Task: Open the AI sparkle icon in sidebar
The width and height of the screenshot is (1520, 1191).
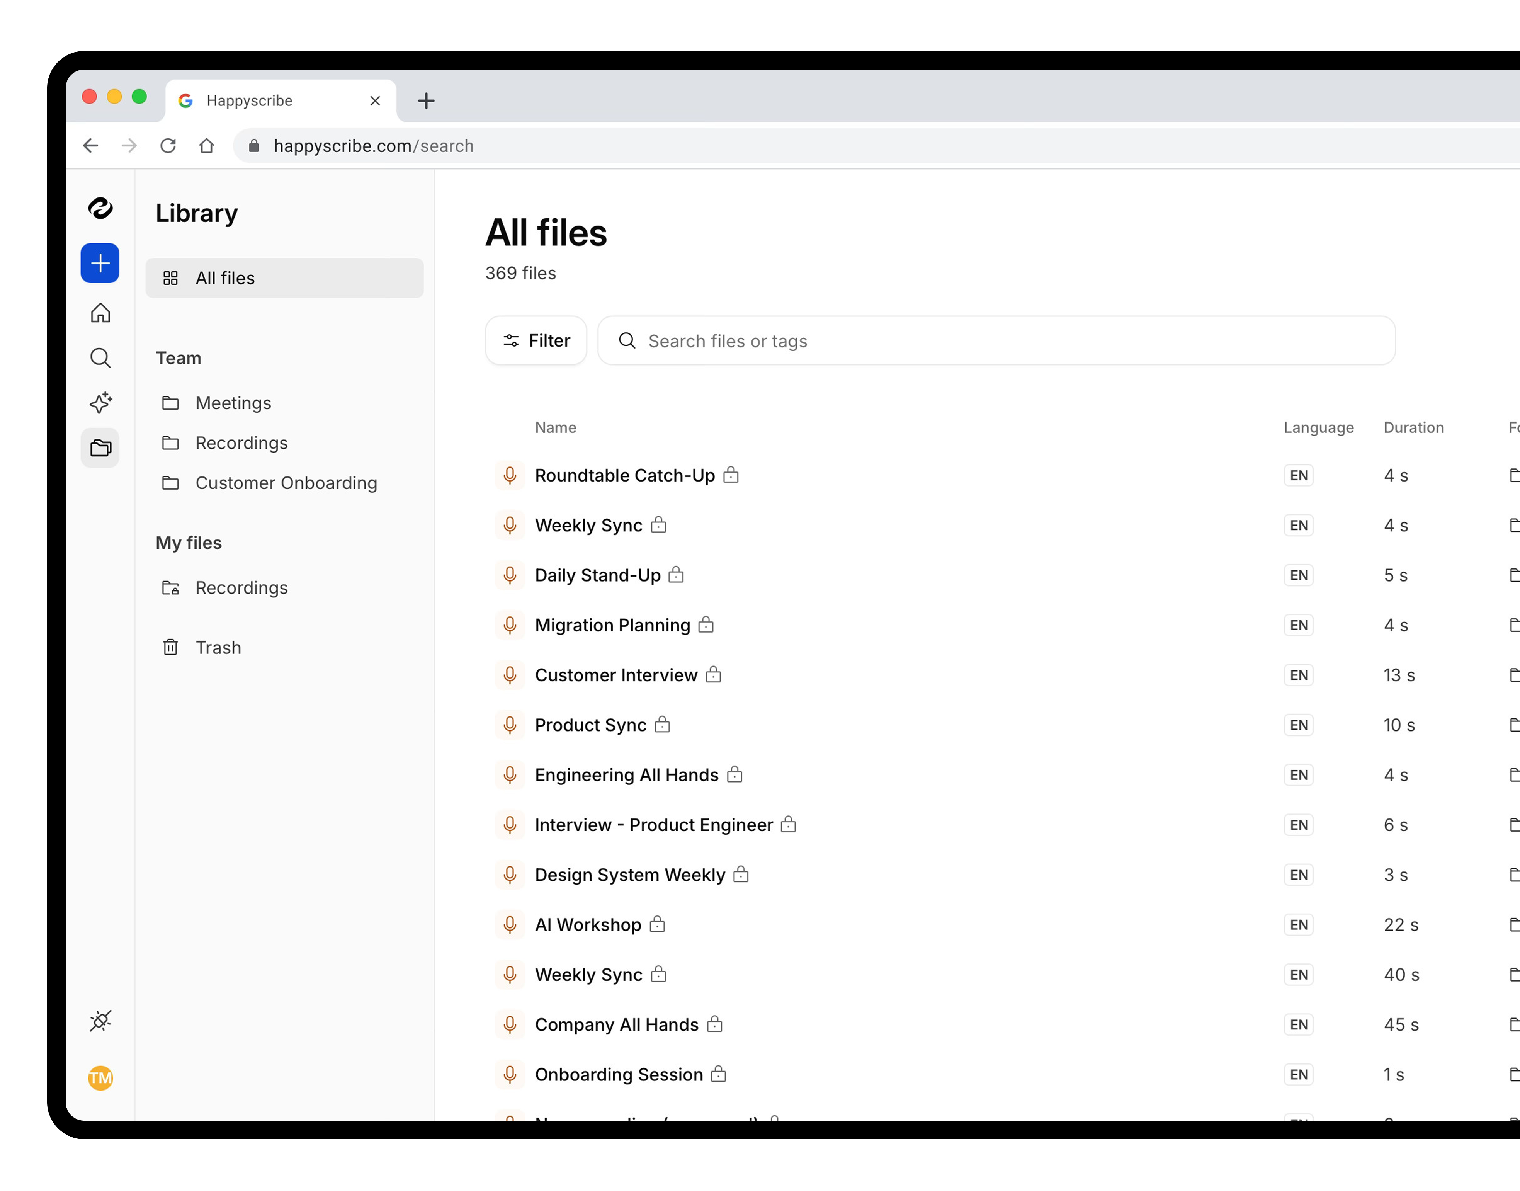Action: coord(100,402)
